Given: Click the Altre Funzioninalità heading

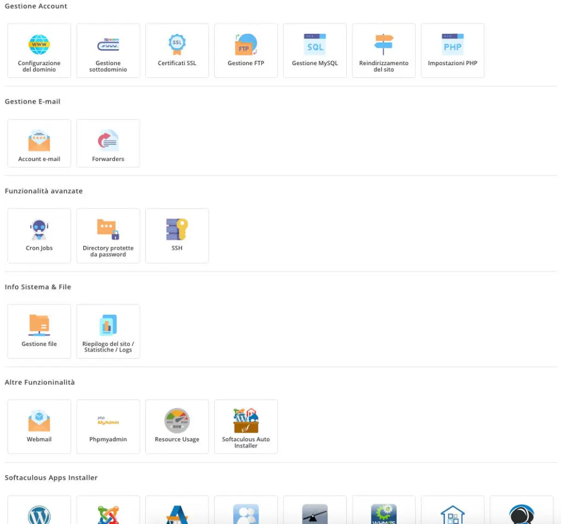Looking at the screenshot, I should click(x=39, y=382).
